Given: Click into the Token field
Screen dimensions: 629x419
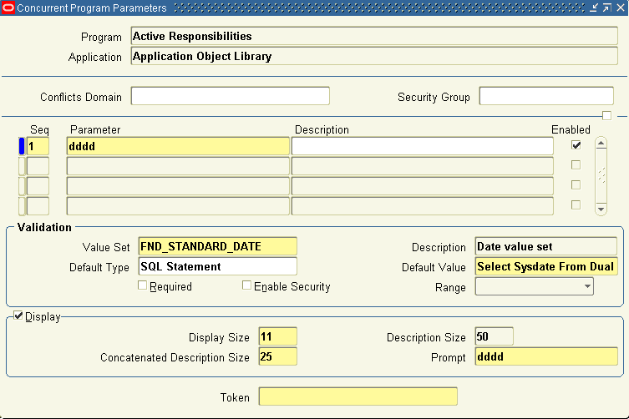Looking at the screenshot, I should click(358, 396).
